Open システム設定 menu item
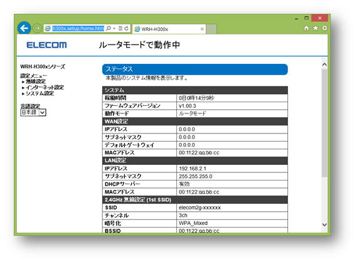Screen dimensions: 357x262 pyautogui.click(x=40, y=93)
